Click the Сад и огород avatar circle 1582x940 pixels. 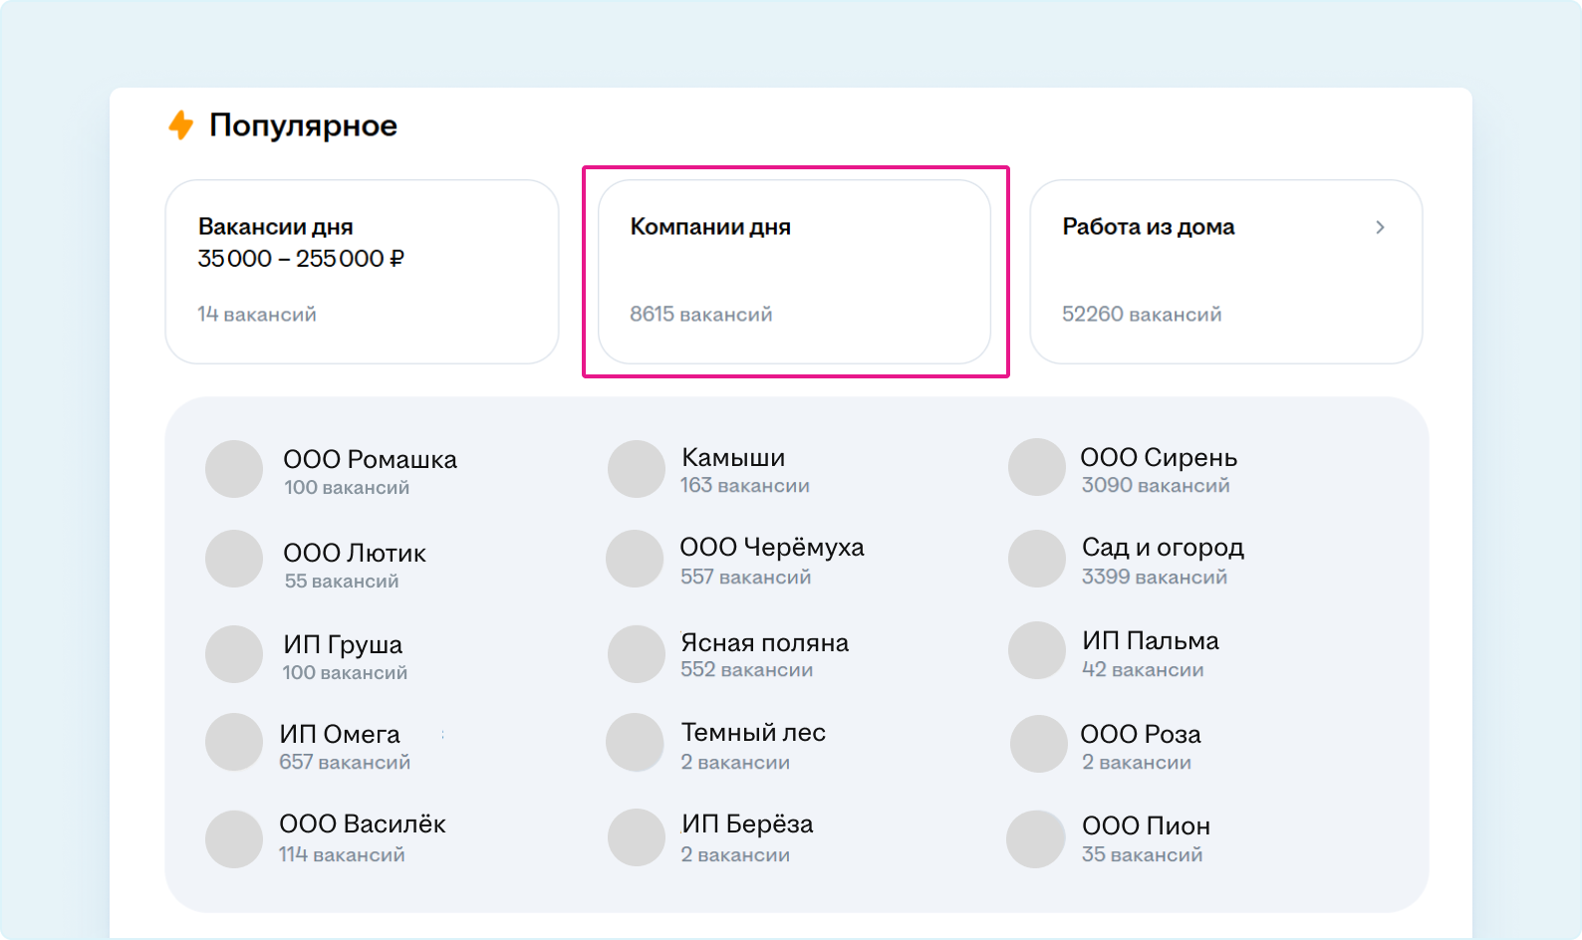pos(1037,559)
